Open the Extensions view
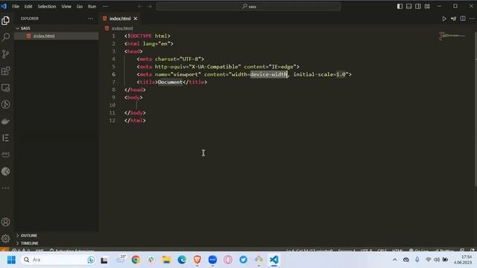477x268 pixels. tap(5, 71)
